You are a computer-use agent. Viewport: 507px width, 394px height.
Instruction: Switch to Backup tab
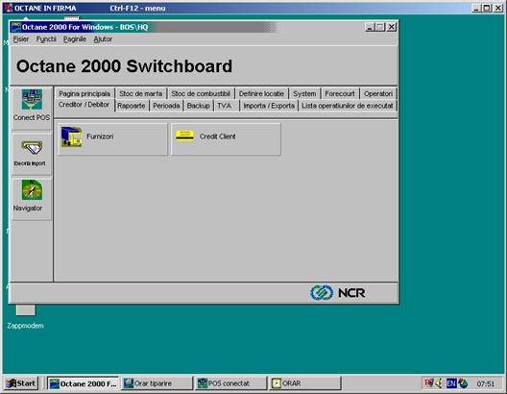click(198, 106)
